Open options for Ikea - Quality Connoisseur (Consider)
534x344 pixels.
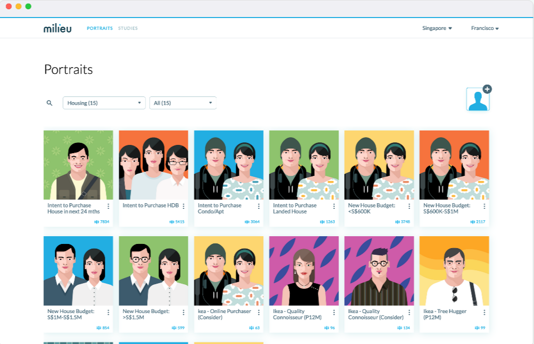point(409,312)
